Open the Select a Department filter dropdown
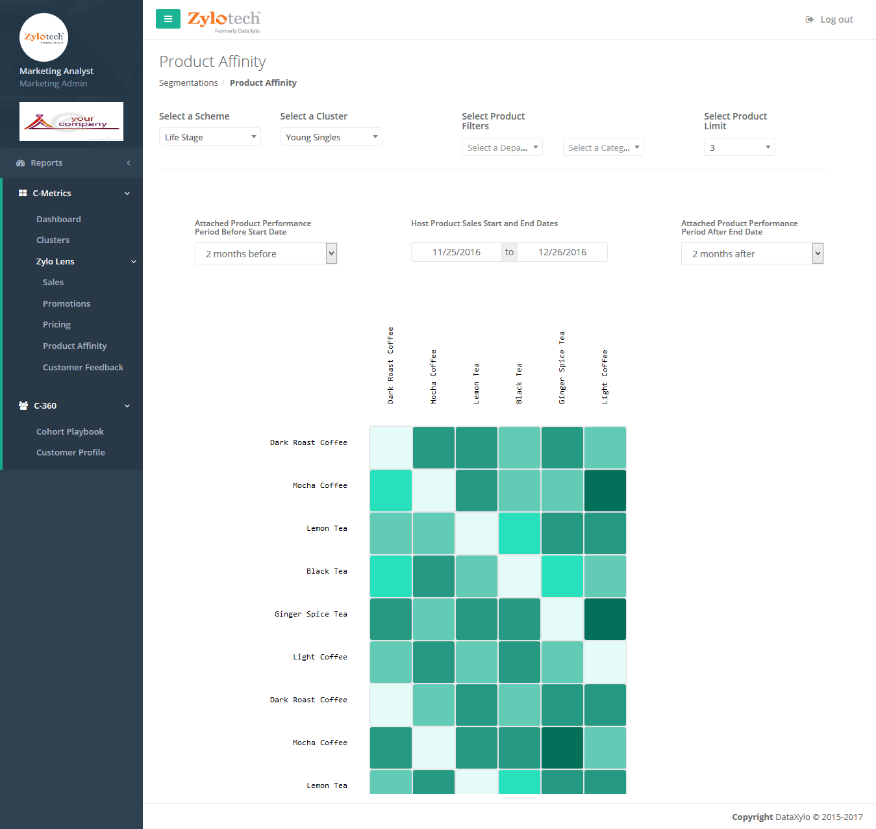This screenshot has width=876, height=829. pyautogui.click(x=502, y=147)
